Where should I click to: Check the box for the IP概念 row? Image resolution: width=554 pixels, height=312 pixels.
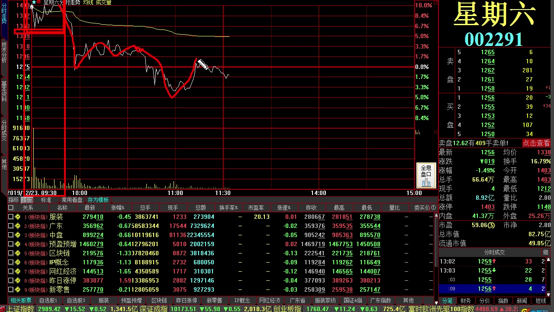click(x=11, y=262)
